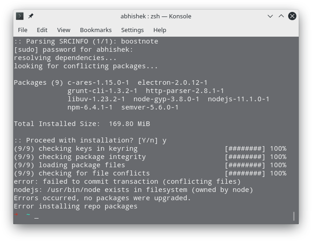This screenshot has width=312, height=241.
Task: Click package name 'node-gyp-3.8.0-1'
Action: (x=166, y=99)
